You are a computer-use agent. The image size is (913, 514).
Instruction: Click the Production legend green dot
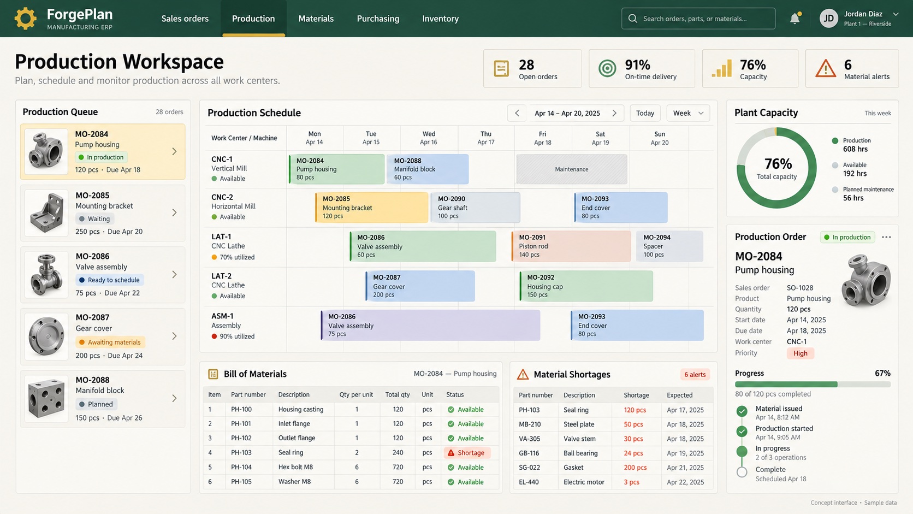coord(834,141)
